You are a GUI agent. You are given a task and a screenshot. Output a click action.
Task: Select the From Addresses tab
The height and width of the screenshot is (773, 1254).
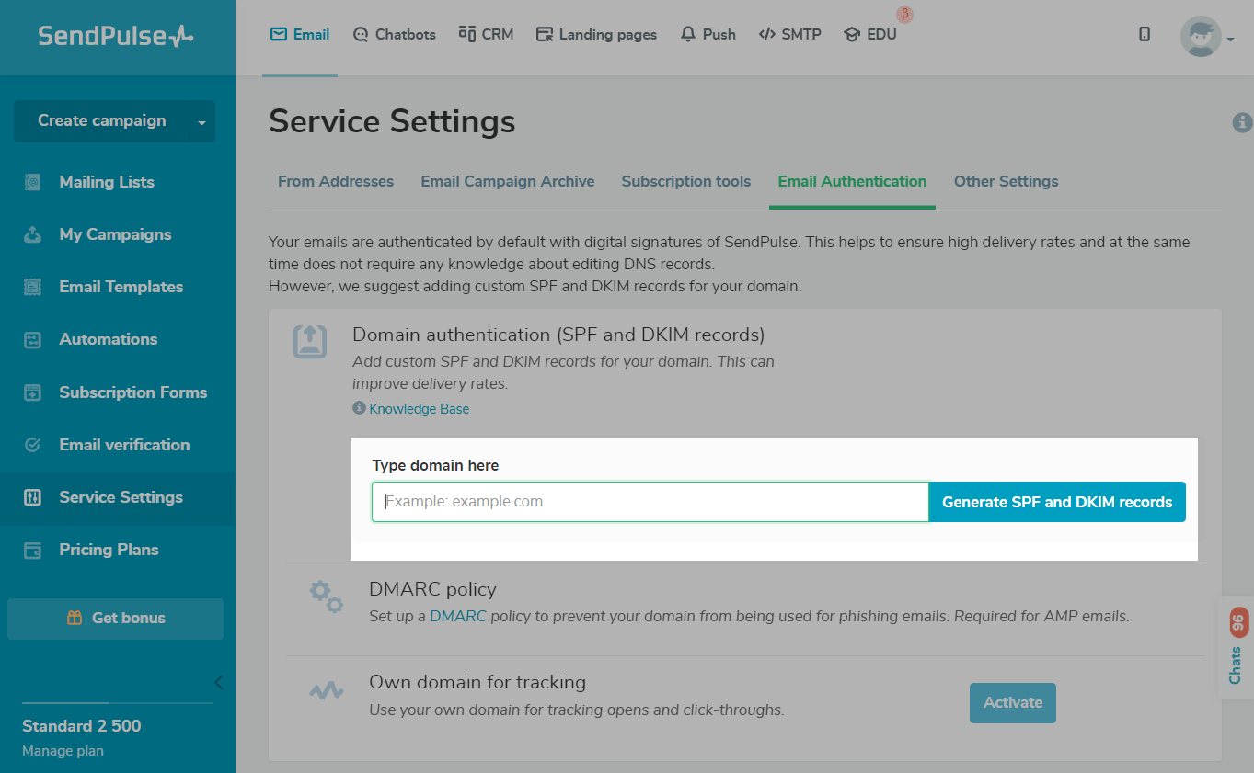pos(336,182)
